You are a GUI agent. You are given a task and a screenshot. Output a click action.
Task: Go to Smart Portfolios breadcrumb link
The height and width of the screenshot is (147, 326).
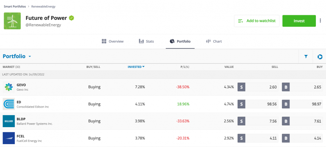click(x=15, y=7)
